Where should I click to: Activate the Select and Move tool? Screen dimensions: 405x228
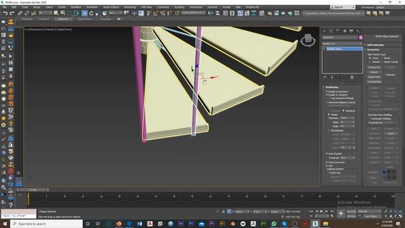pyautogui.click(x=84, y=13)
